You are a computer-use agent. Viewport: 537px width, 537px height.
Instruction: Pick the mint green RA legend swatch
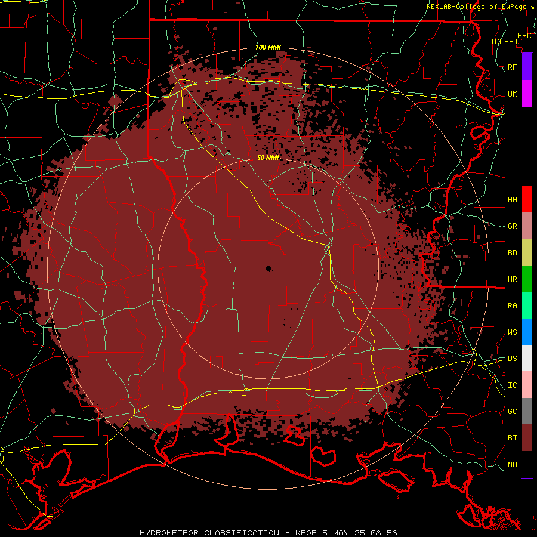[527, 305]
